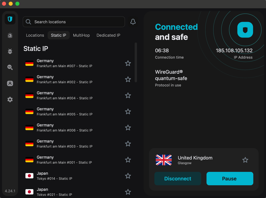
Task: Click the WireGuard quantum-safe protocol text
Action: coord(171,75)
